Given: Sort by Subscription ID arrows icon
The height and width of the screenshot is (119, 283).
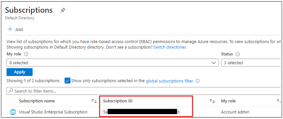Looking at the screenshot, I should [212, 101].
